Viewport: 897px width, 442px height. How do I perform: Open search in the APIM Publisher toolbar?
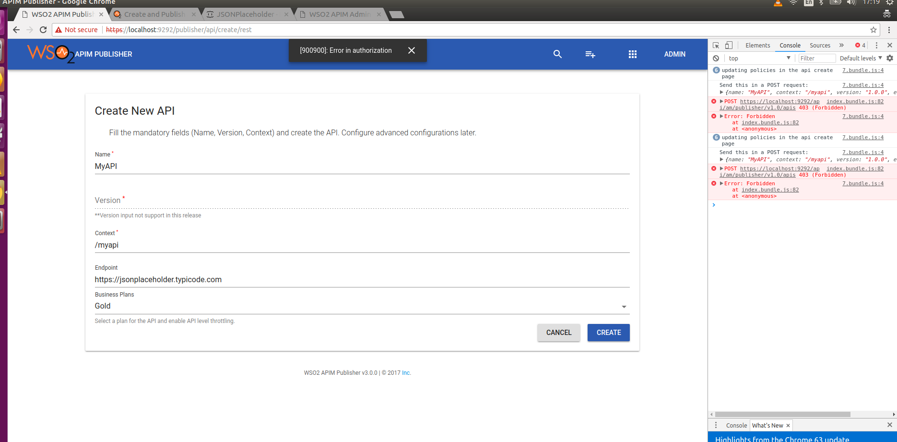557,54
